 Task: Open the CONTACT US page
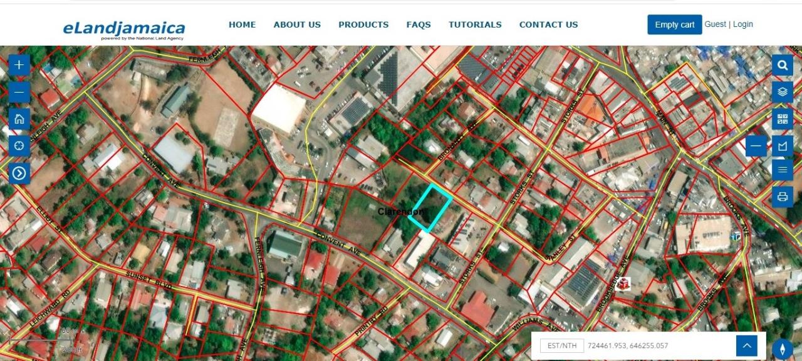coord(549,24)
